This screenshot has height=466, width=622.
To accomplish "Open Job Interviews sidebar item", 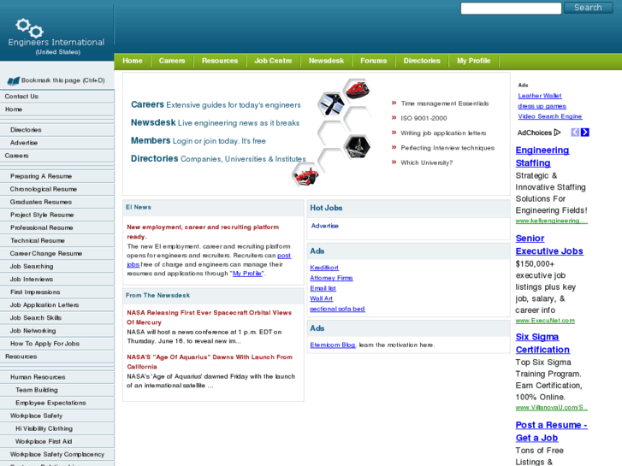I will coord(57,280).
